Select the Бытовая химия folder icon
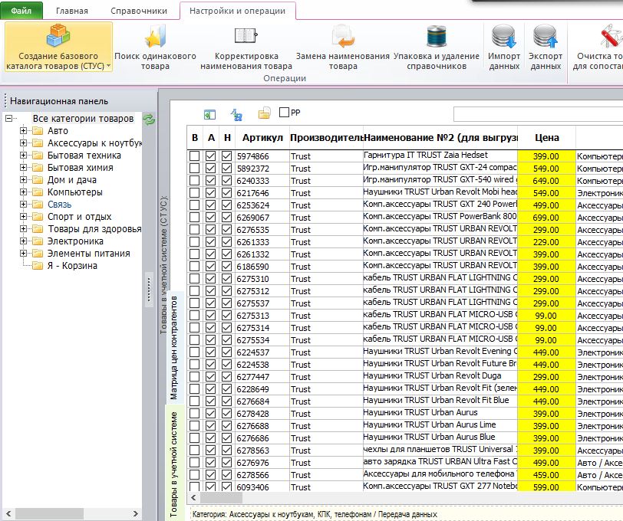 pos(38,168)
